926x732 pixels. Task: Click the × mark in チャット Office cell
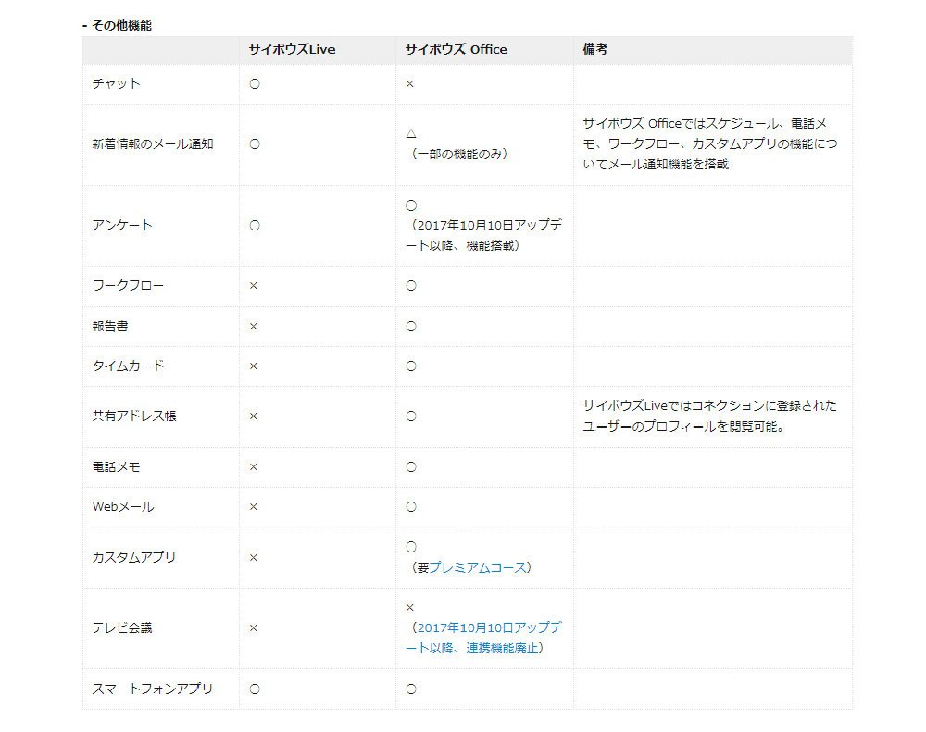(x=410, y=84)
